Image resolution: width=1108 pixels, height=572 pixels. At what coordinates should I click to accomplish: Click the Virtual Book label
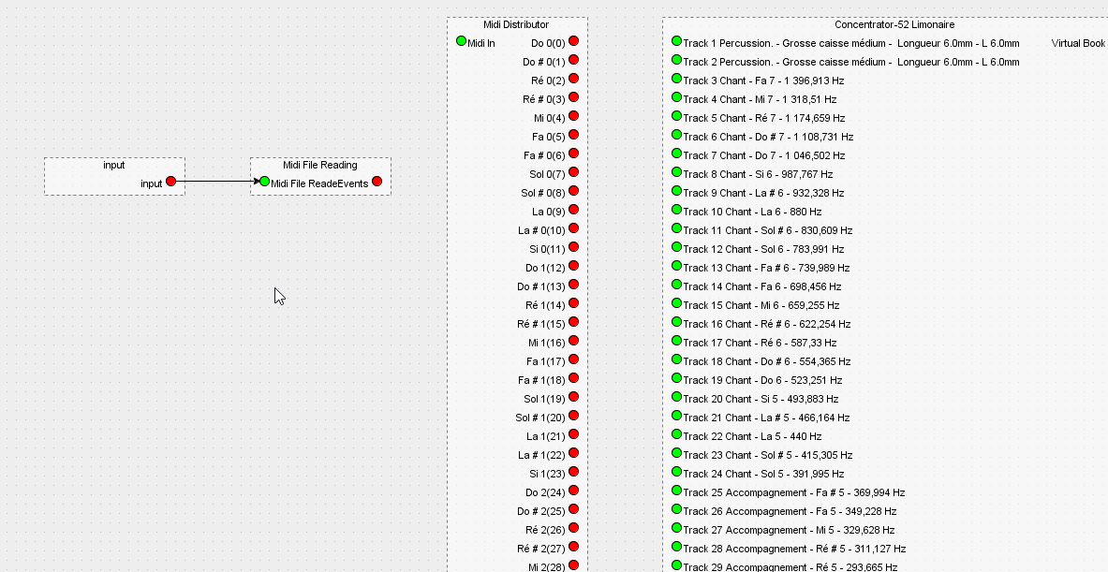click(x=1078, y=43)
